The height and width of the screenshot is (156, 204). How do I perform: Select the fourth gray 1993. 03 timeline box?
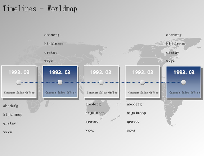click(142, 82)
